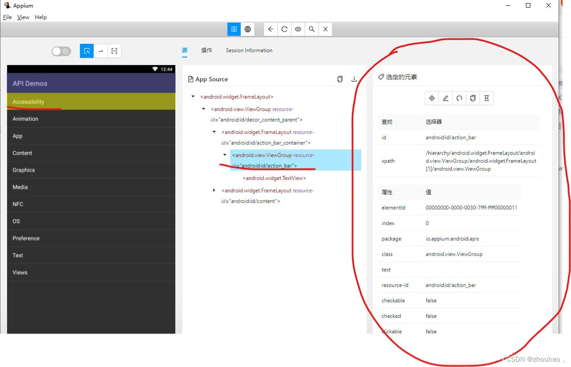
Task: Click the API Demos action bar title
Action: (x=30, y=83)
